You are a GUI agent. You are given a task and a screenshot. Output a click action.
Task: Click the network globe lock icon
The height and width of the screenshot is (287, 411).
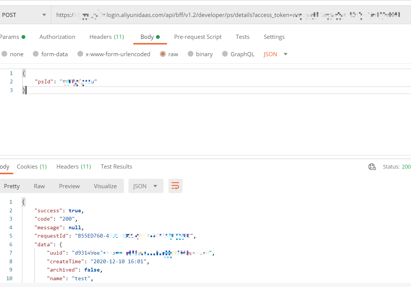372,167
